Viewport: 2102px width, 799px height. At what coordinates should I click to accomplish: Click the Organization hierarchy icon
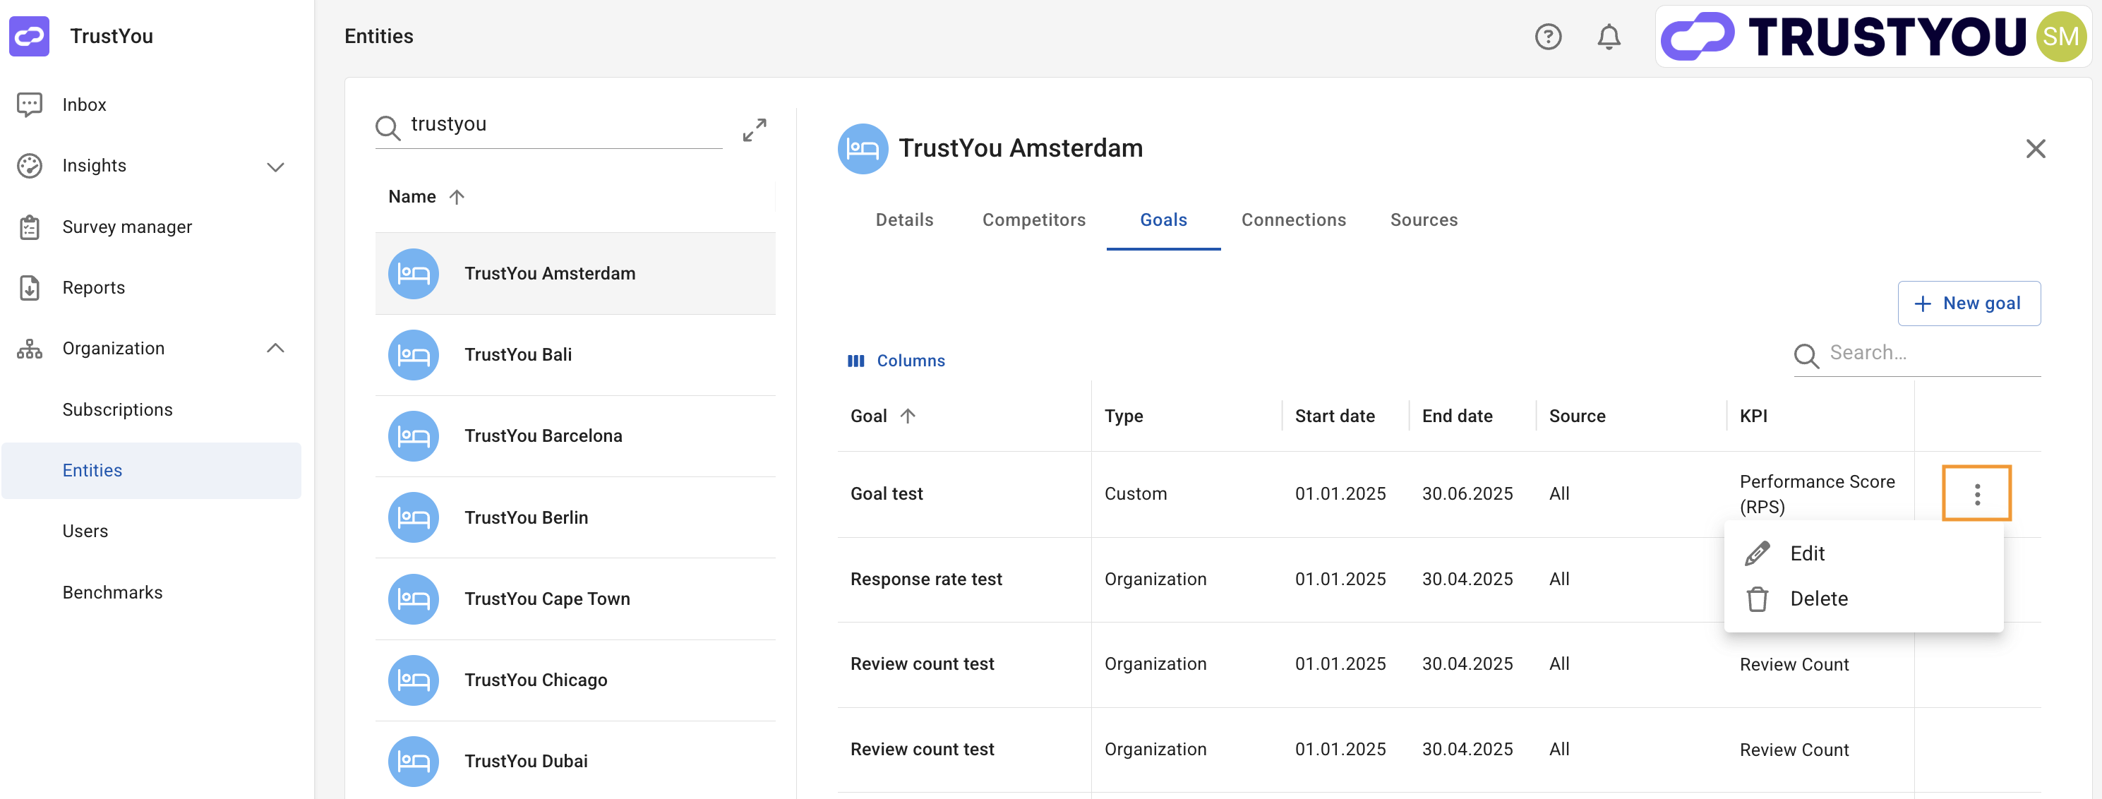tap(30, 349)
